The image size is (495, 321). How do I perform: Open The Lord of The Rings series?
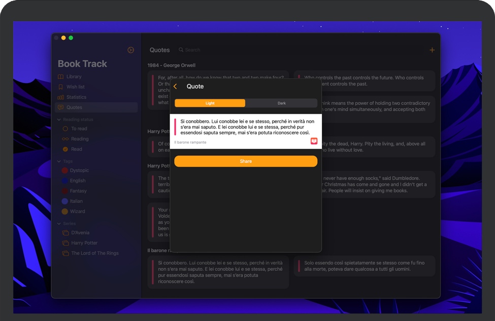pyautogui.click(x=95, y=253)
